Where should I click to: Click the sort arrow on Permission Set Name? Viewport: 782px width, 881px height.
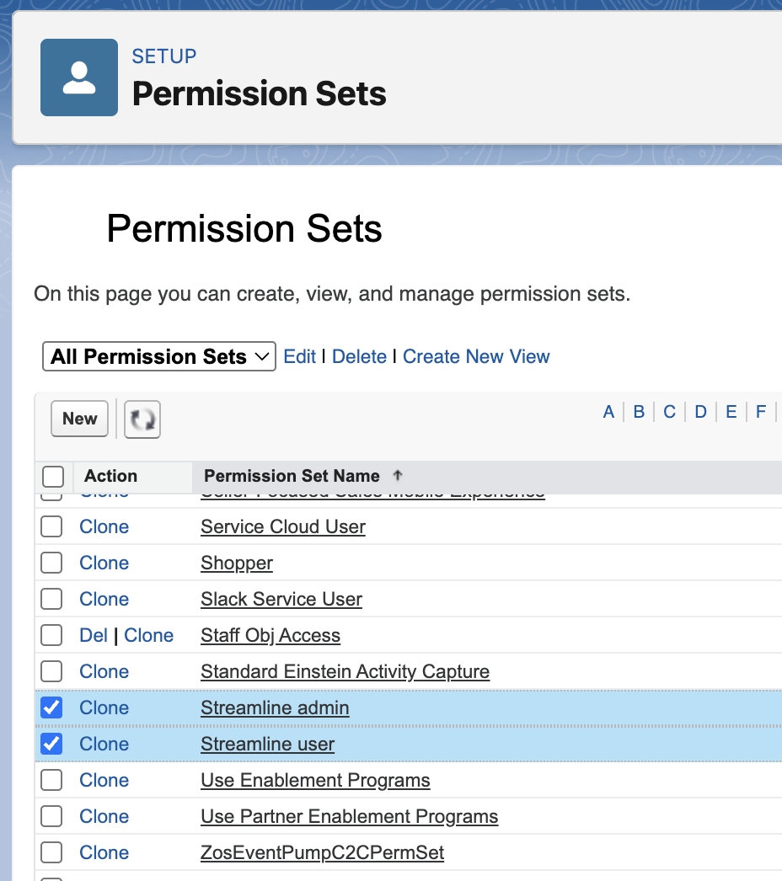point(398,476)
